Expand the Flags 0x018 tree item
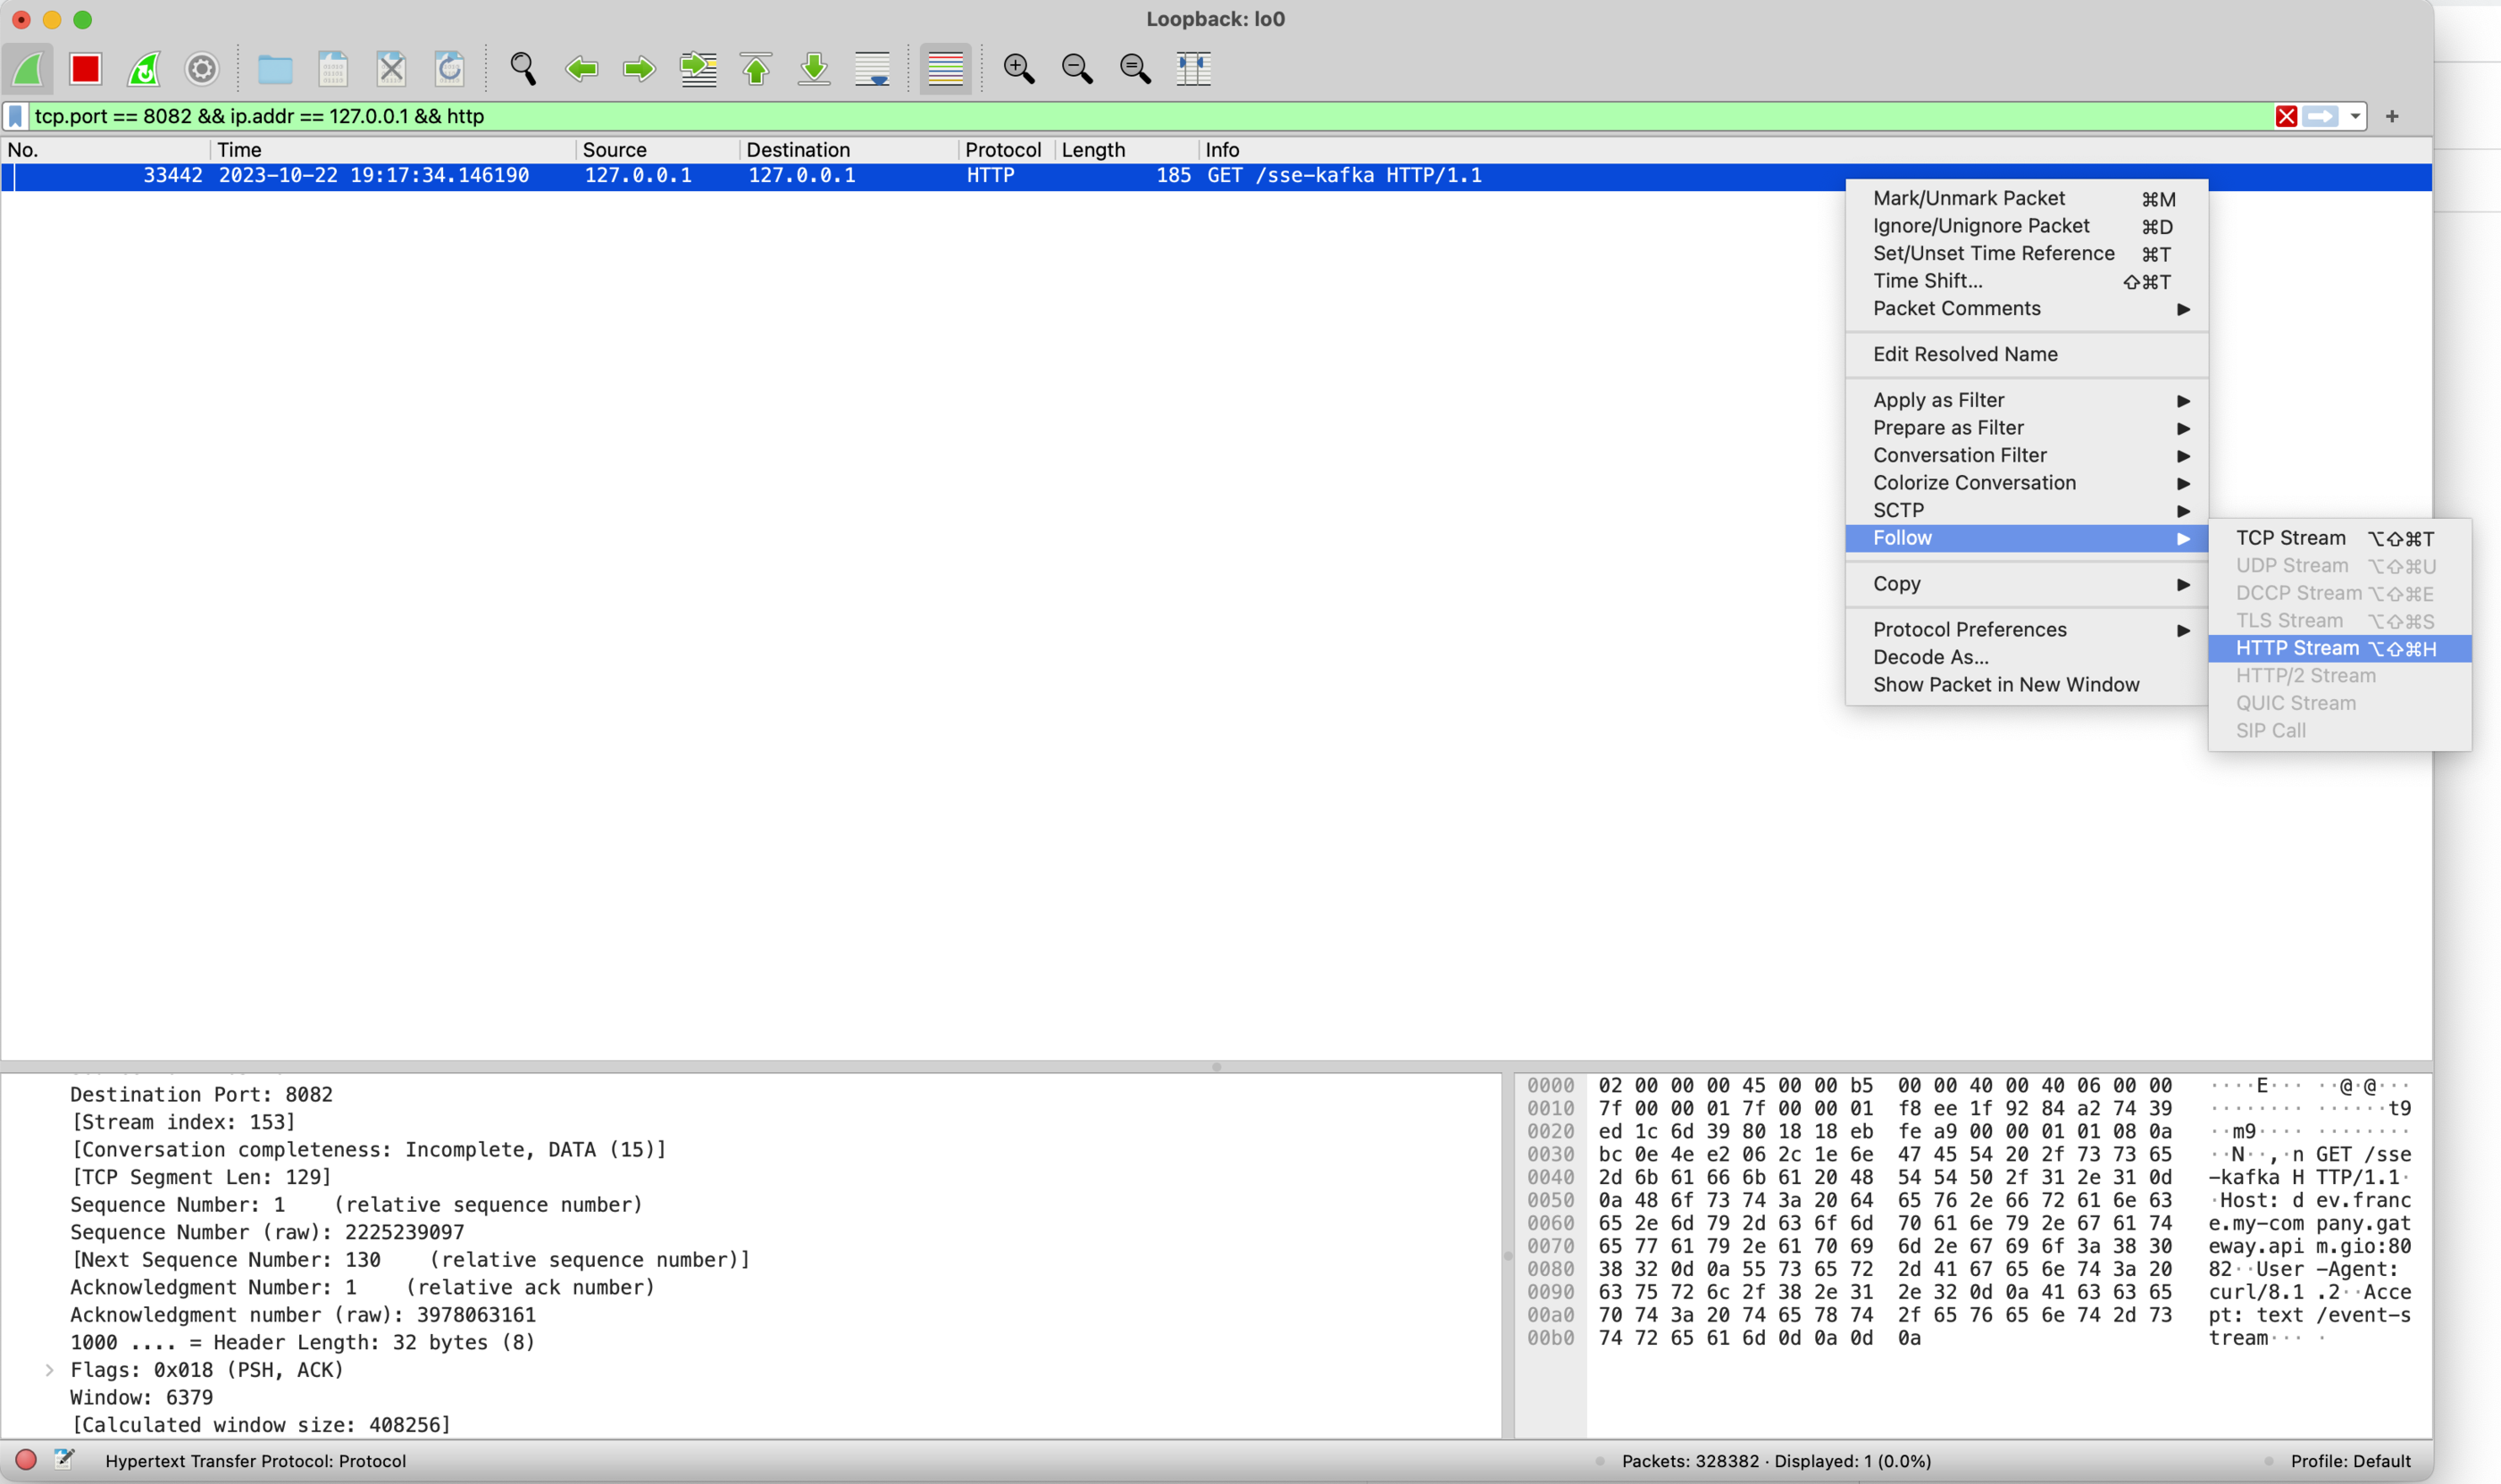Image resolution: width=2501 pixels, height=1484 pixels. [x=49, y=1370]
